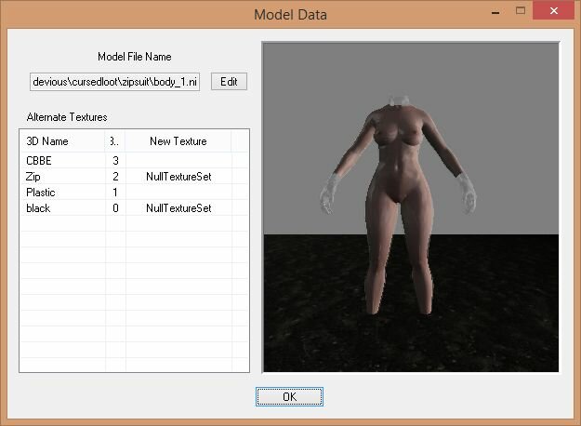
Task: Click NullTextureSet in the black row
Action: (x=178, y=208)
